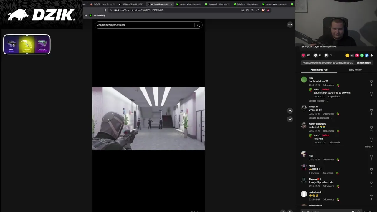Reply to Antek's comment via "Odpowiedz"
Viewport: 377px width, 212px height.
(x=328, y=173)
